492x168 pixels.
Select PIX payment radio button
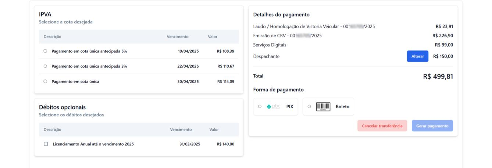[x=260, y=107]
